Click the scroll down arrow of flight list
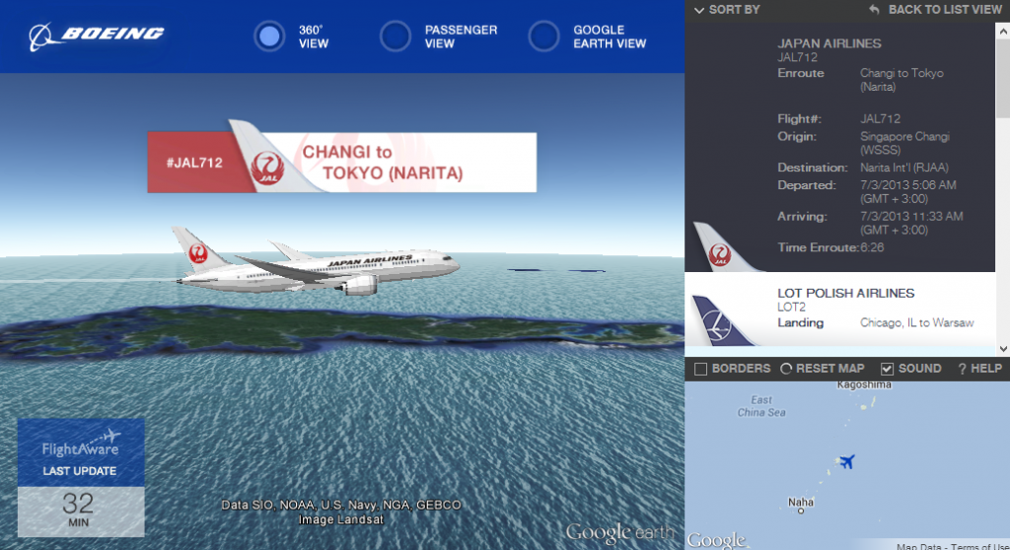Screen dimensions: 1010x550 (x=1003, y=349)
